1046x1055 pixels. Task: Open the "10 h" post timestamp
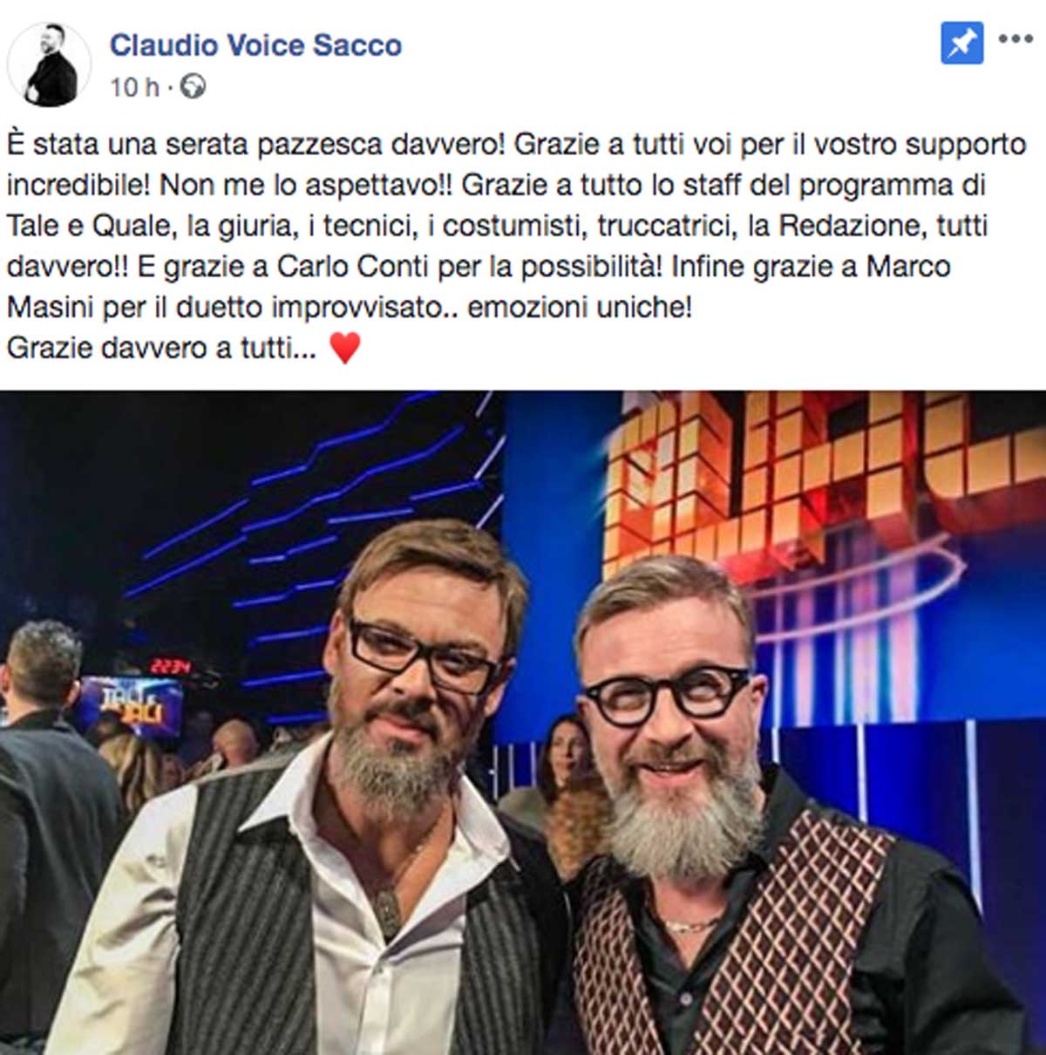point(135,87)
